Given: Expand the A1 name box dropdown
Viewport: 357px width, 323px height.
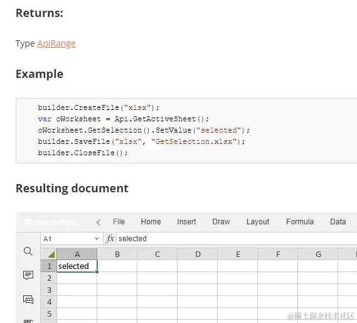Looking at the screenshot, I should click(x=97, y=239).
